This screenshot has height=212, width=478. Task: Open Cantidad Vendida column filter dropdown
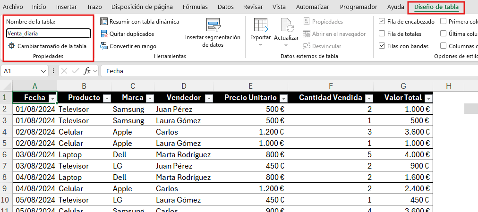point(369,98)
